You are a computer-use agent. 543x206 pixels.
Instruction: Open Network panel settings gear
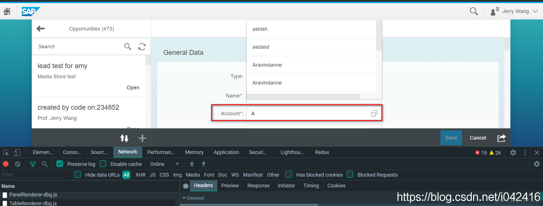[x=536, y=164]
